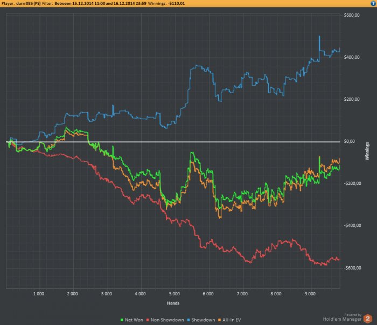The height and width of the screenshot is (325, 377).
Task: Click the -$600,00 bottom axis label
Action: coord(352,268)
